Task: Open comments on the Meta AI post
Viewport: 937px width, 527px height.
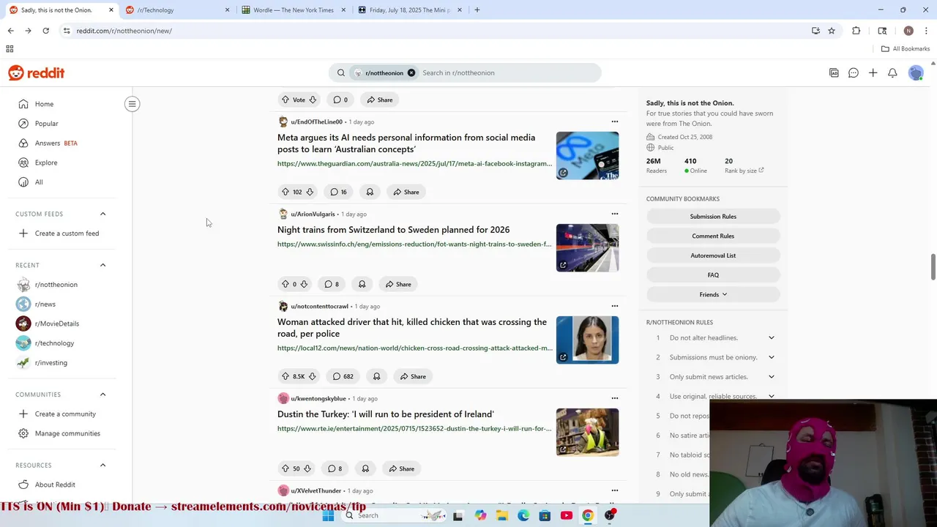Action: (338, 192)
